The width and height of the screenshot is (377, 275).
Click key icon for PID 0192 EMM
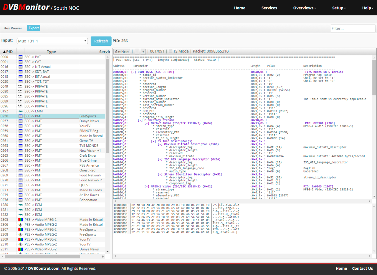pyautogui.click(x=21, y=111)
